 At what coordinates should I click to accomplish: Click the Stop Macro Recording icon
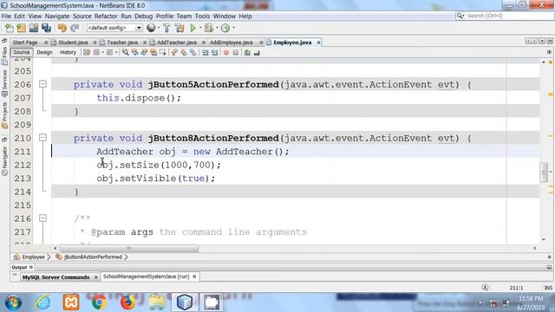pyautogui.click(x=236, y=52)
